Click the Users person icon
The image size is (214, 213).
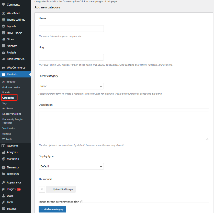coord(3,196)
